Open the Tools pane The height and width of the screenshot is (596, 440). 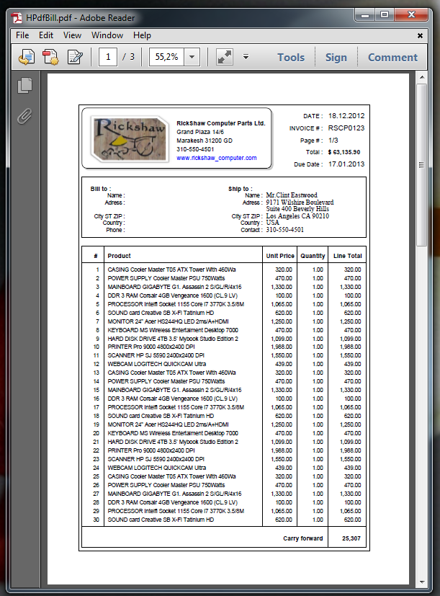[291, 58]
